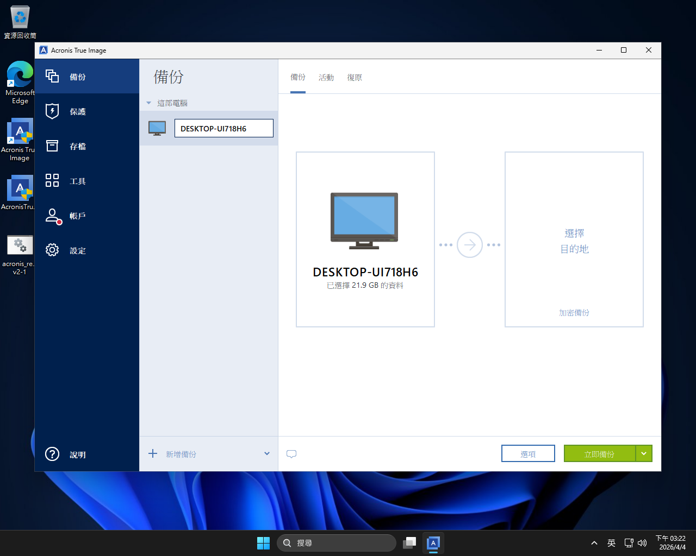Click the green 立即備份 button

coord(599,453)
